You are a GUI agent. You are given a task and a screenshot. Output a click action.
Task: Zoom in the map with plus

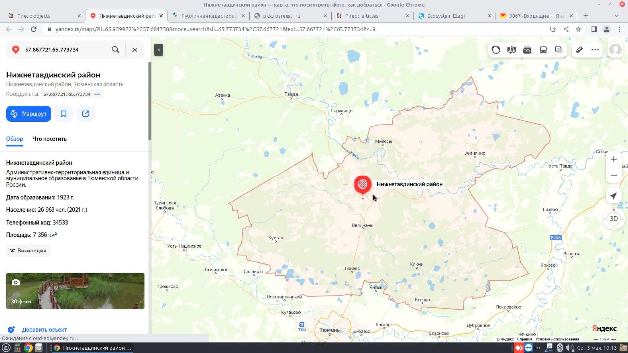pos(614,159)
